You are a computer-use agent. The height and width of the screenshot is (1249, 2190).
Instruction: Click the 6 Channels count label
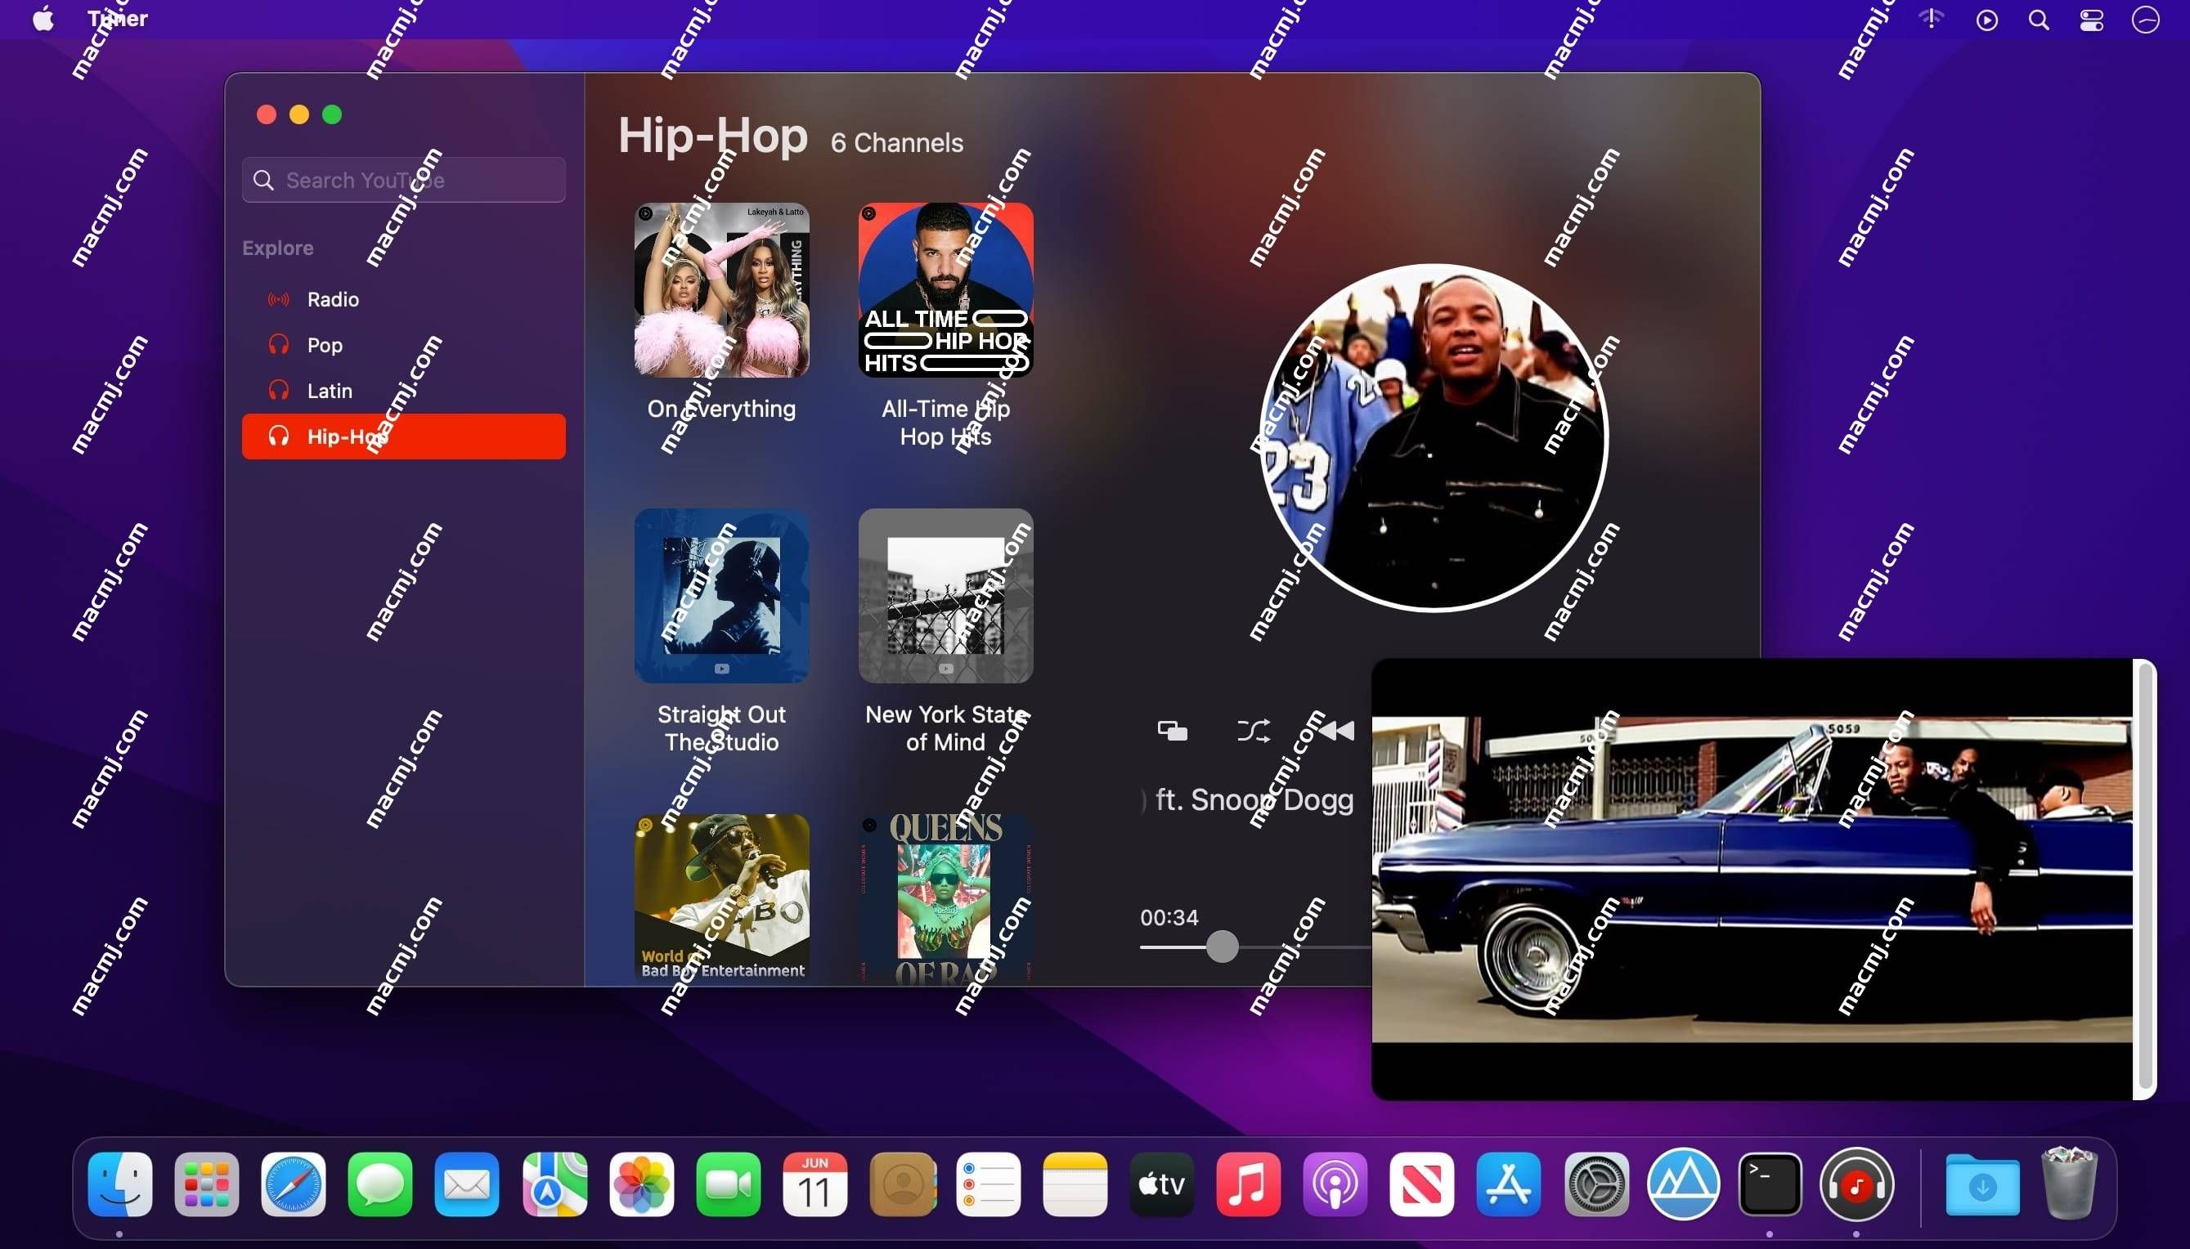tap(897, 142)
